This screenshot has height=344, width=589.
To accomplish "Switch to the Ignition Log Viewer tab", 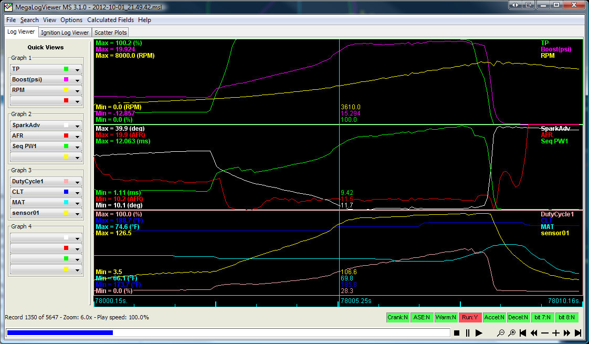I will click(65, 33).
